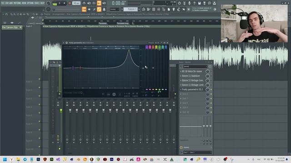Click the undo history icon in top toolbar
The width and height of the screenshot is (291, 163).
coord(179,3)
